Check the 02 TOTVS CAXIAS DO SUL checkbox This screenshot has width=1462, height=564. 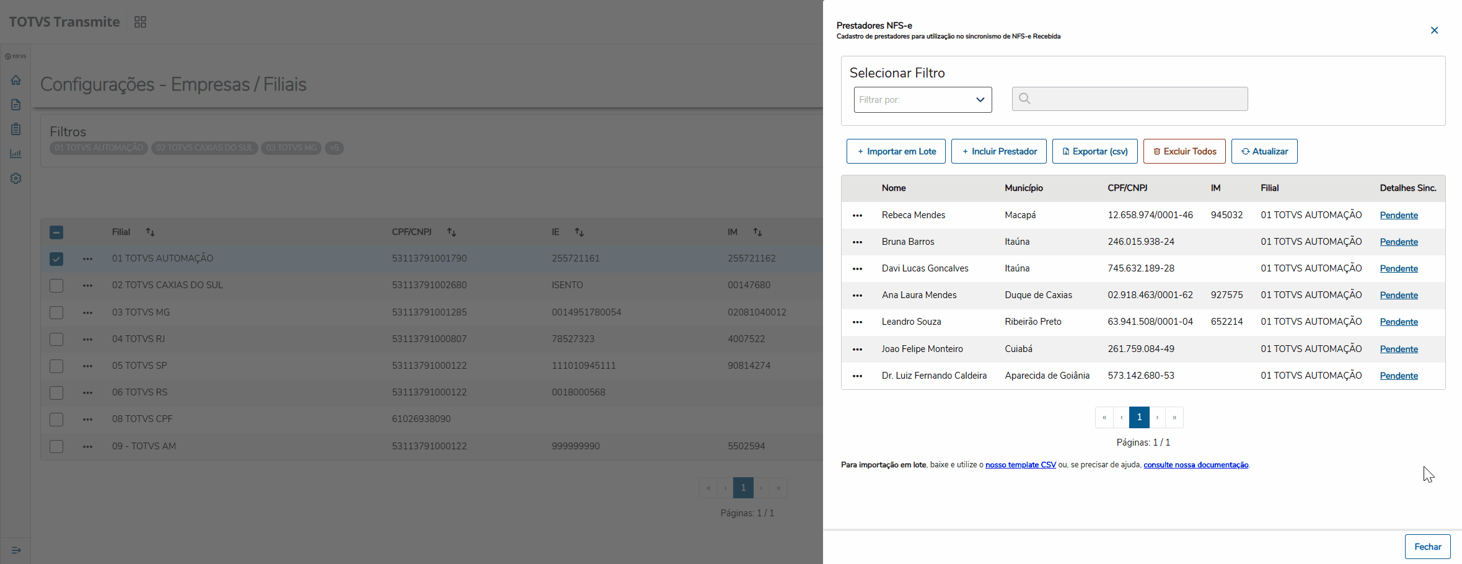pos(56,286)
